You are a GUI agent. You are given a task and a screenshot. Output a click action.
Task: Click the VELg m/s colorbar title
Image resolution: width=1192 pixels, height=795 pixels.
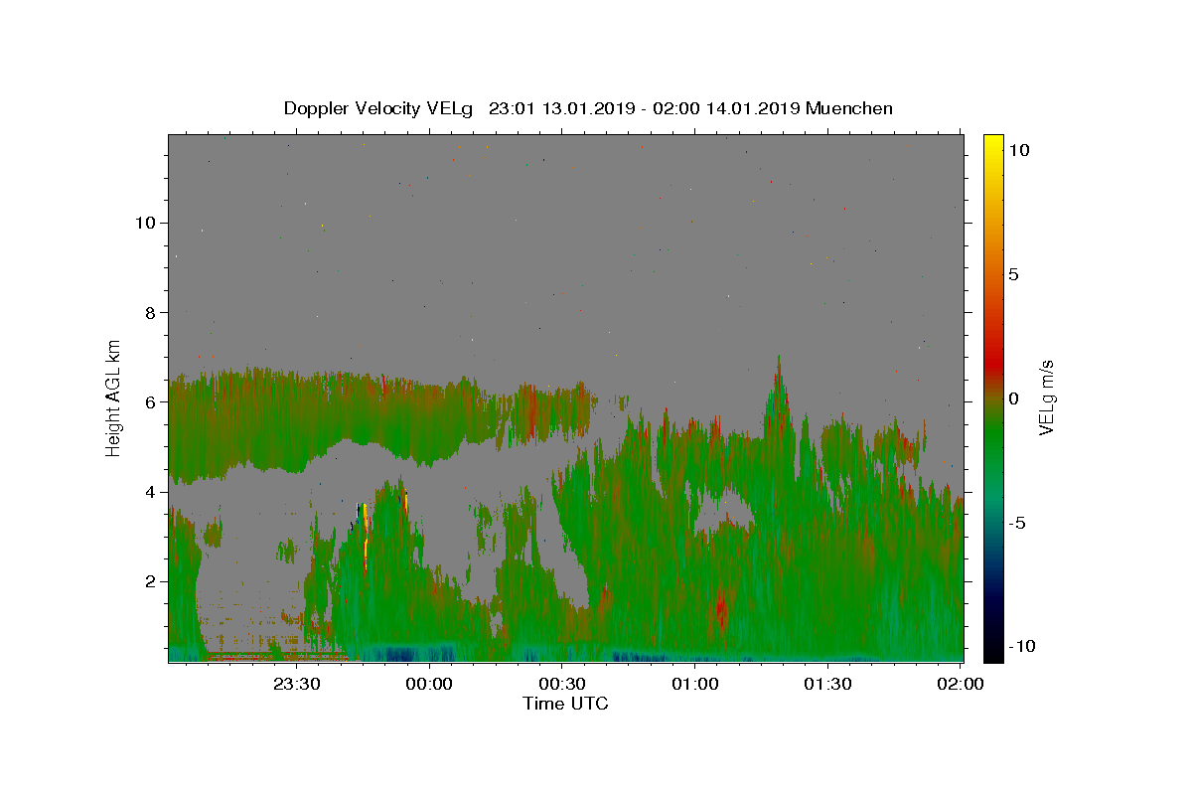[1046, 398]
